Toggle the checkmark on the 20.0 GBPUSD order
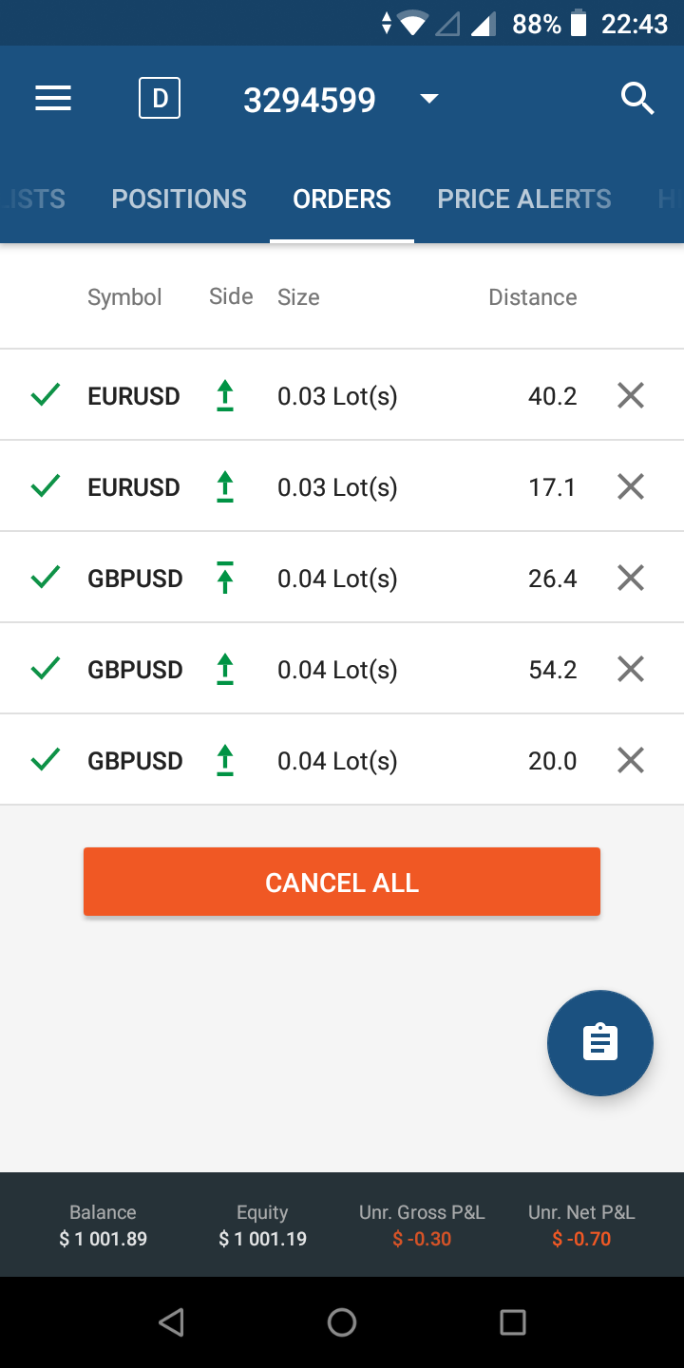684x1368 pixels. 46,760
